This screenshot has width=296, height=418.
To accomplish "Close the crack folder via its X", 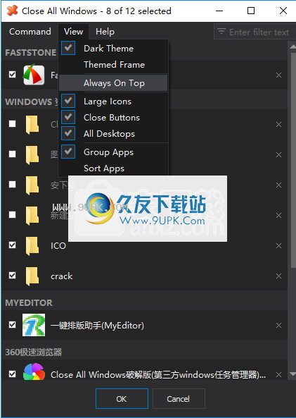I will 278,276.
